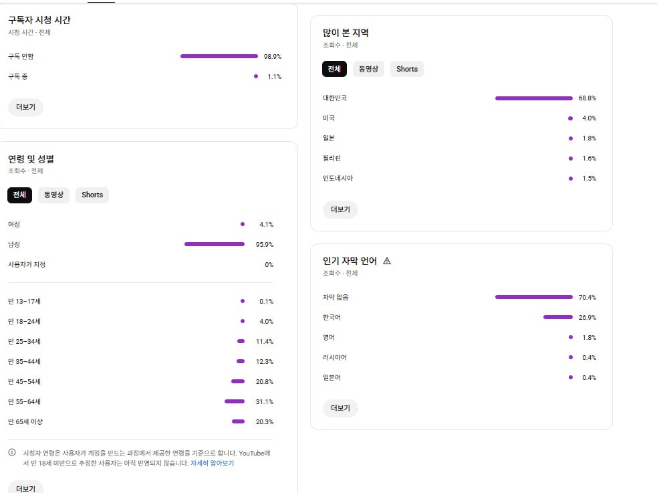The height and width of the screenshot is (493, 657).
Task: Select 전체 chip under 연령 및 성별
Action: [19, 195]
